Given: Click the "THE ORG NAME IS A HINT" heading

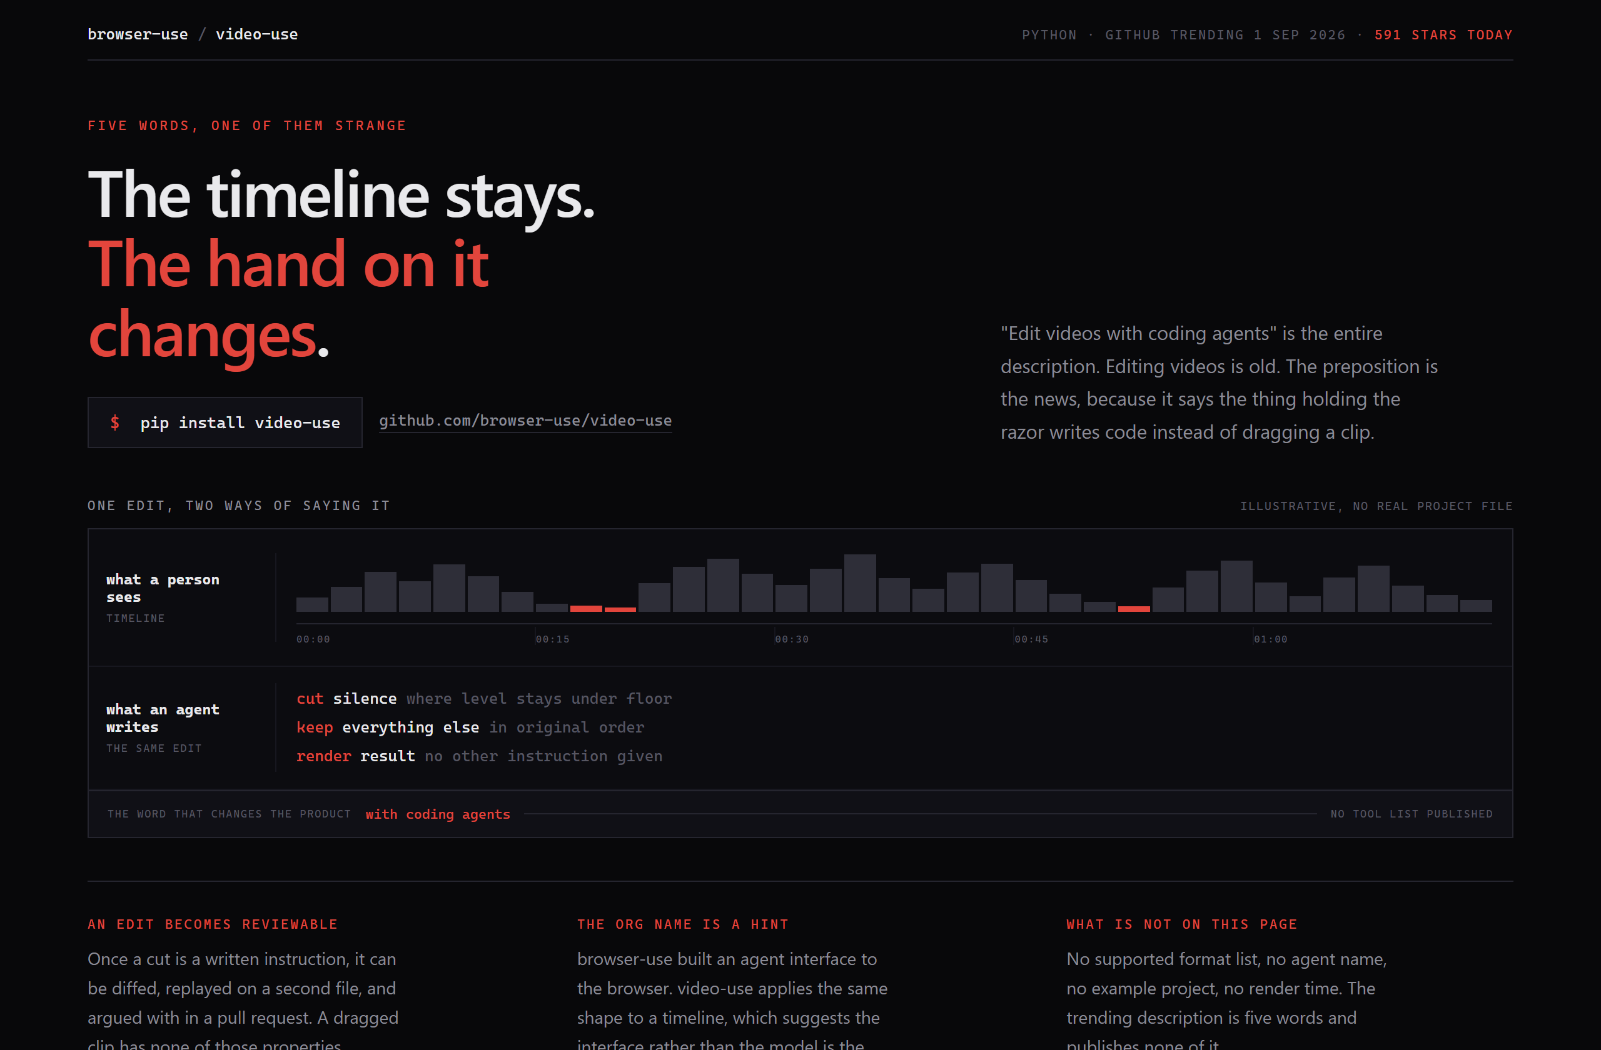Looking at the screenshot, I should tap(682, 924).
